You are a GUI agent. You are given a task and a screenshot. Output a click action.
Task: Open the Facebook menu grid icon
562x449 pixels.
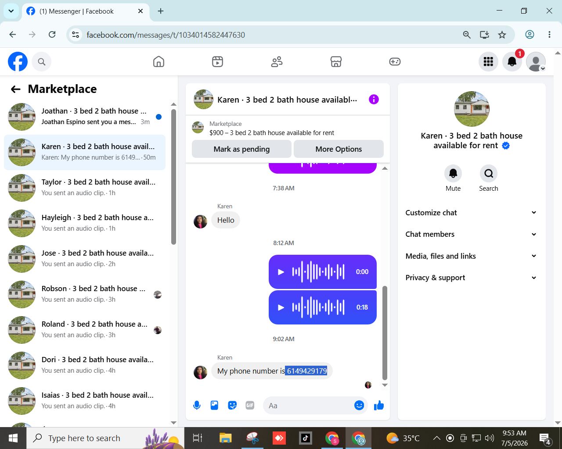pyautogui.click(x=488, y=62)
